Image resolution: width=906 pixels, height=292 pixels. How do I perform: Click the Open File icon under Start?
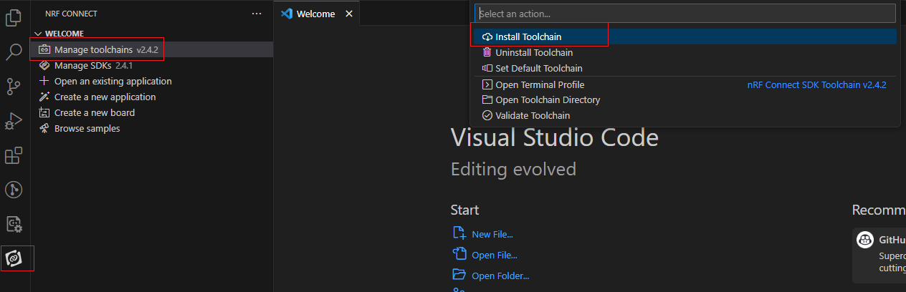coord(459,254)
